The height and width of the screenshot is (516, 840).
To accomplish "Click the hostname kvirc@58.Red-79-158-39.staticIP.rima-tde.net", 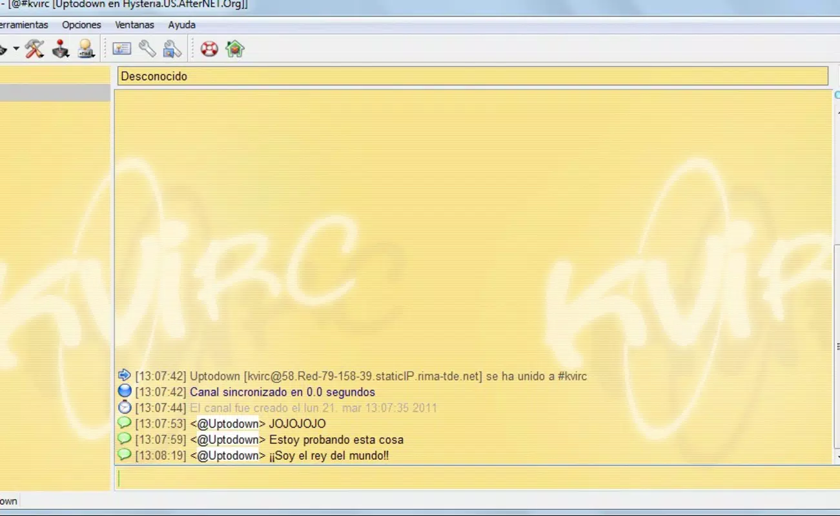I will (x=363, y=376).
